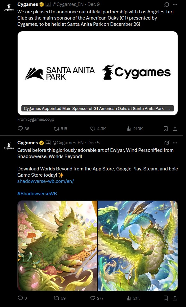Reply to the Santa Anita Park partnership post
The image size is (186, 307).
23,129
